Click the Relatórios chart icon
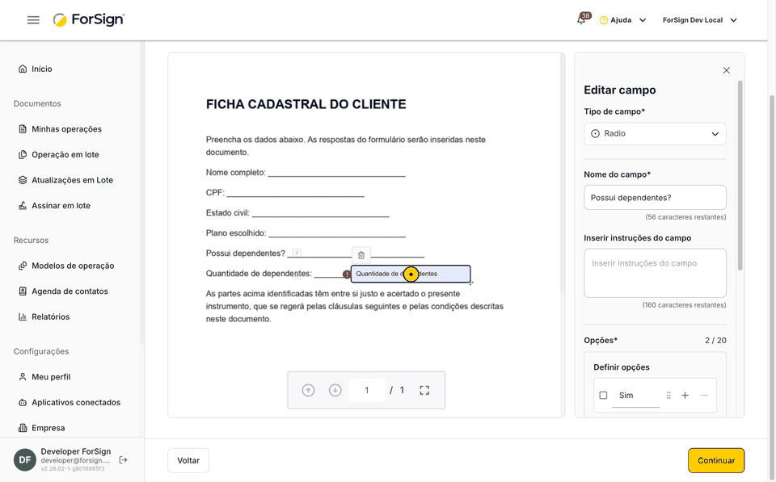The image size is (776, 482). click(x=23, y=316)
